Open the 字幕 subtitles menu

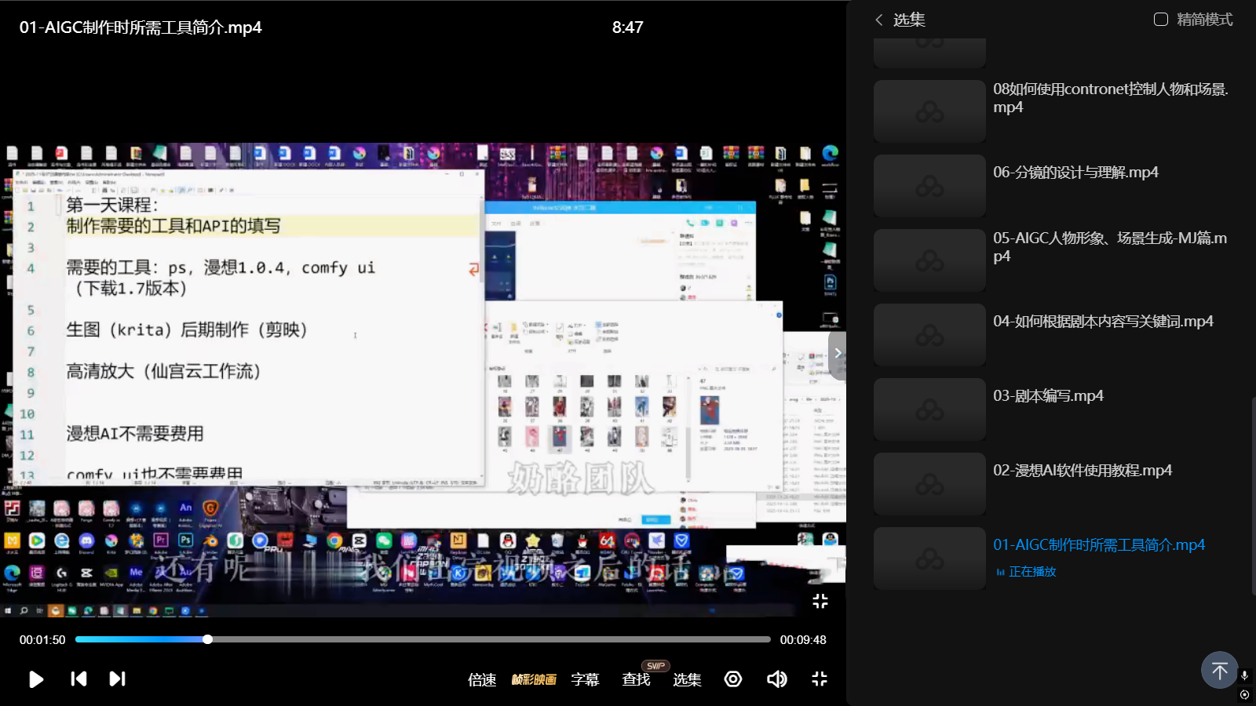[585, 680]
